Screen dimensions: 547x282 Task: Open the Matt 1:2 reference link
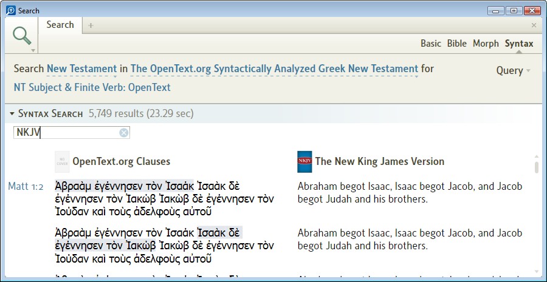(x=26, y=187)
